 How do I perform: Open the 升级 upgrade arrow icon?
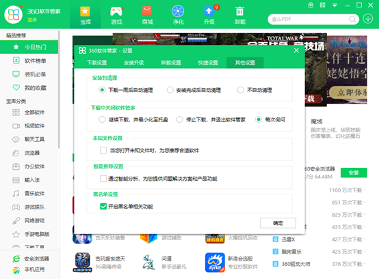tap(209, 15)
